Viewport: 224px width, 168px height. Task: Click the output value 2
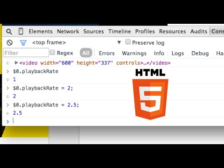[x=14, y=96]
